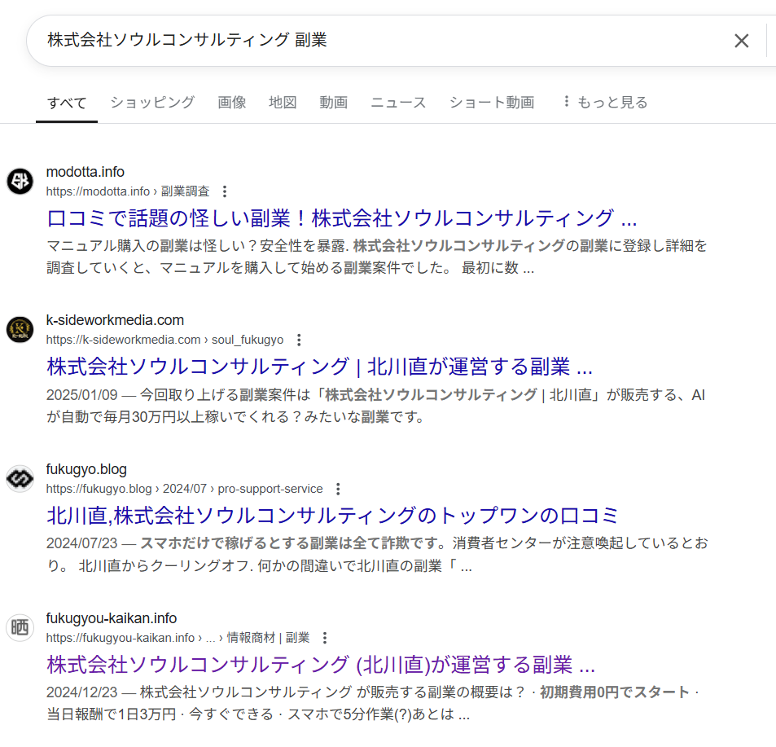The width and height of the screenshot is (776, 747).
Task: Open the 地図 tab
Action: click(283, 103)
